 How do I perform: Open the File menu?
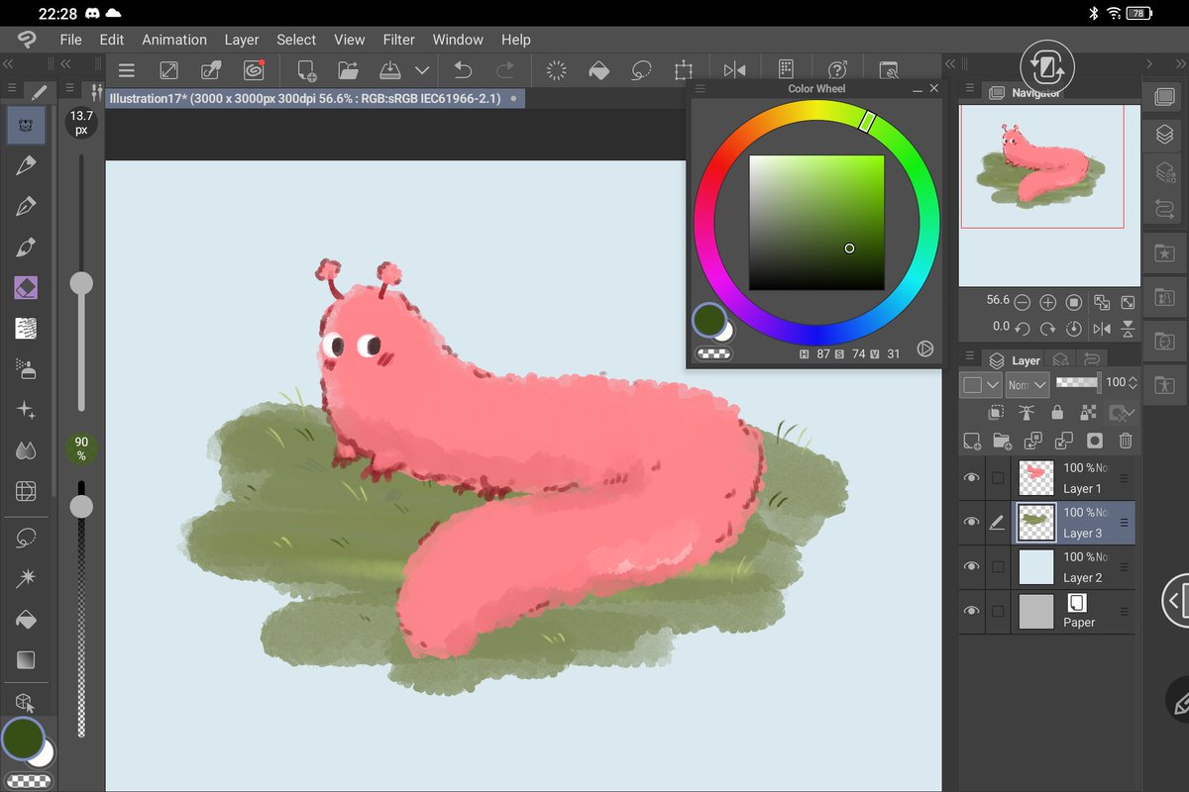70,40
